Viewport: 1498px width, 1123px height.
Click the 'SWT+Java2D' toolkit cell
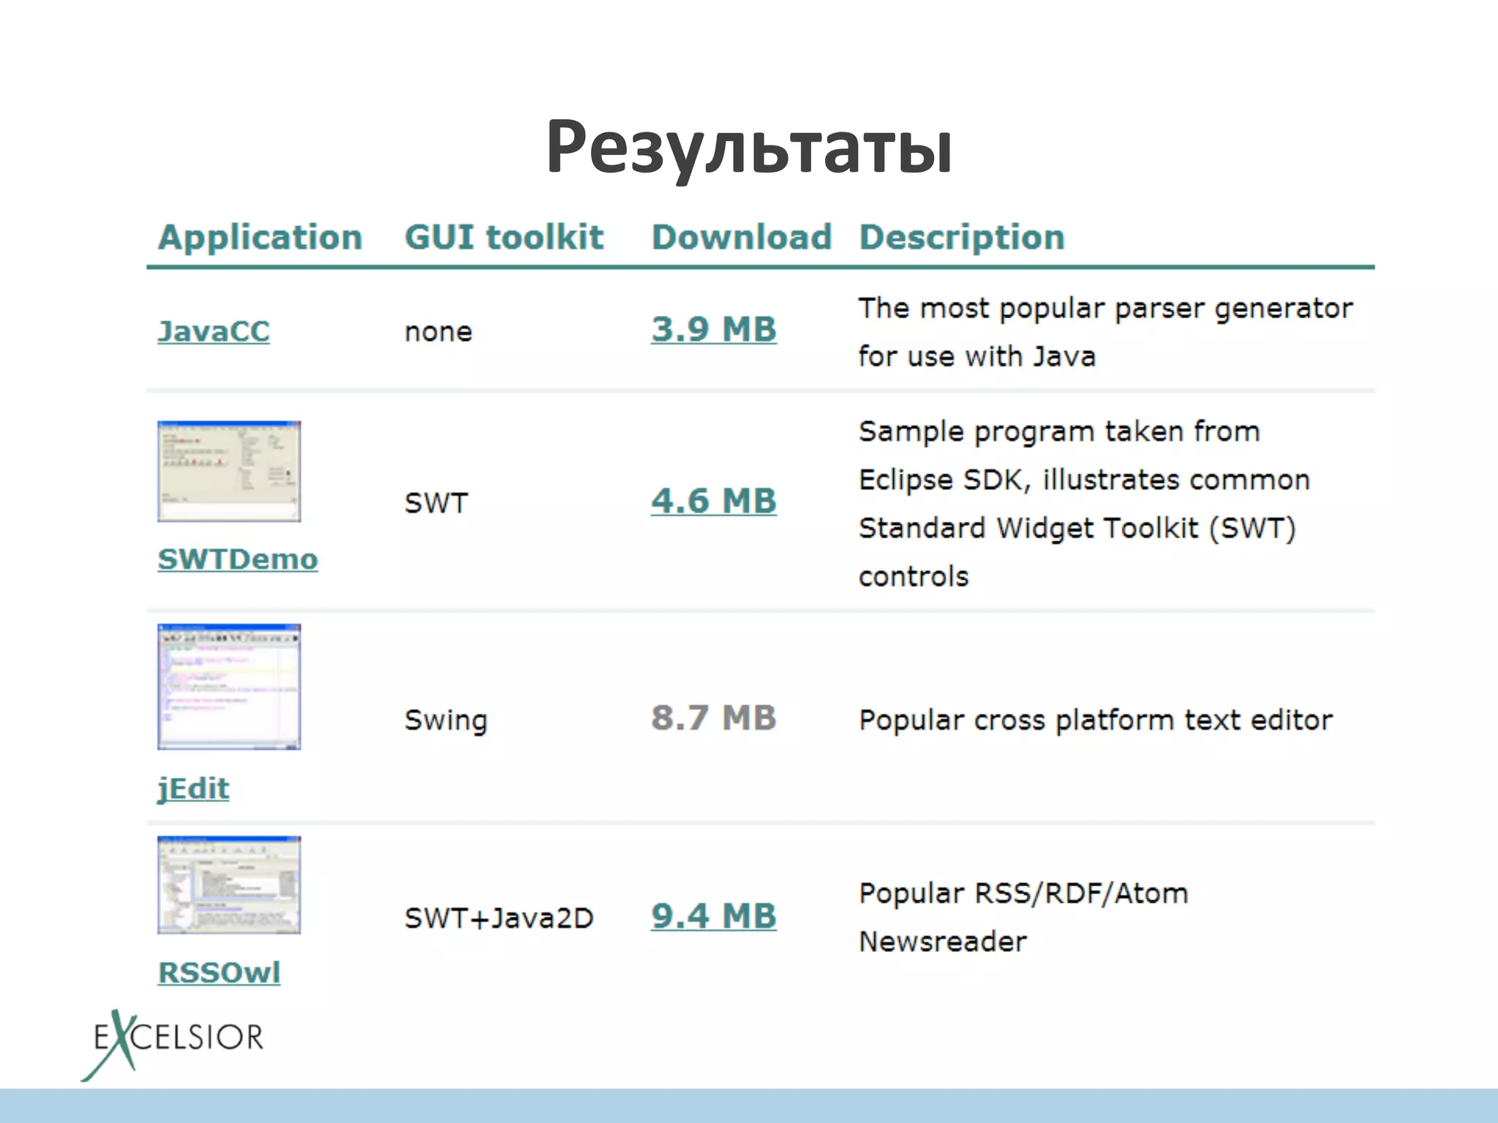pos(499,918)
